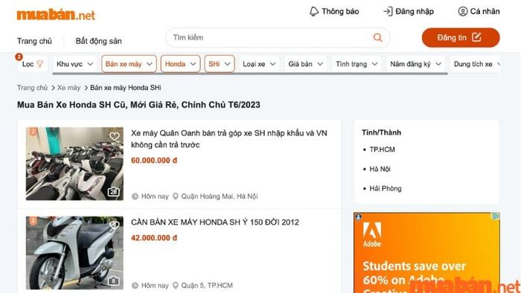
Task: Expand the Năm đăng ký dropdown
Action: pyautogui.click(x=415, y=64)
